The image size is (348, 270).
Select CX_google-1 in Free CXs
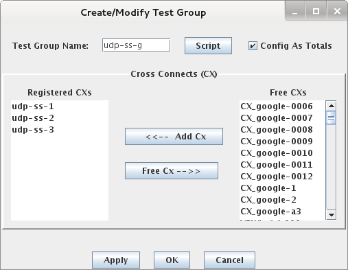coord(282,188)
